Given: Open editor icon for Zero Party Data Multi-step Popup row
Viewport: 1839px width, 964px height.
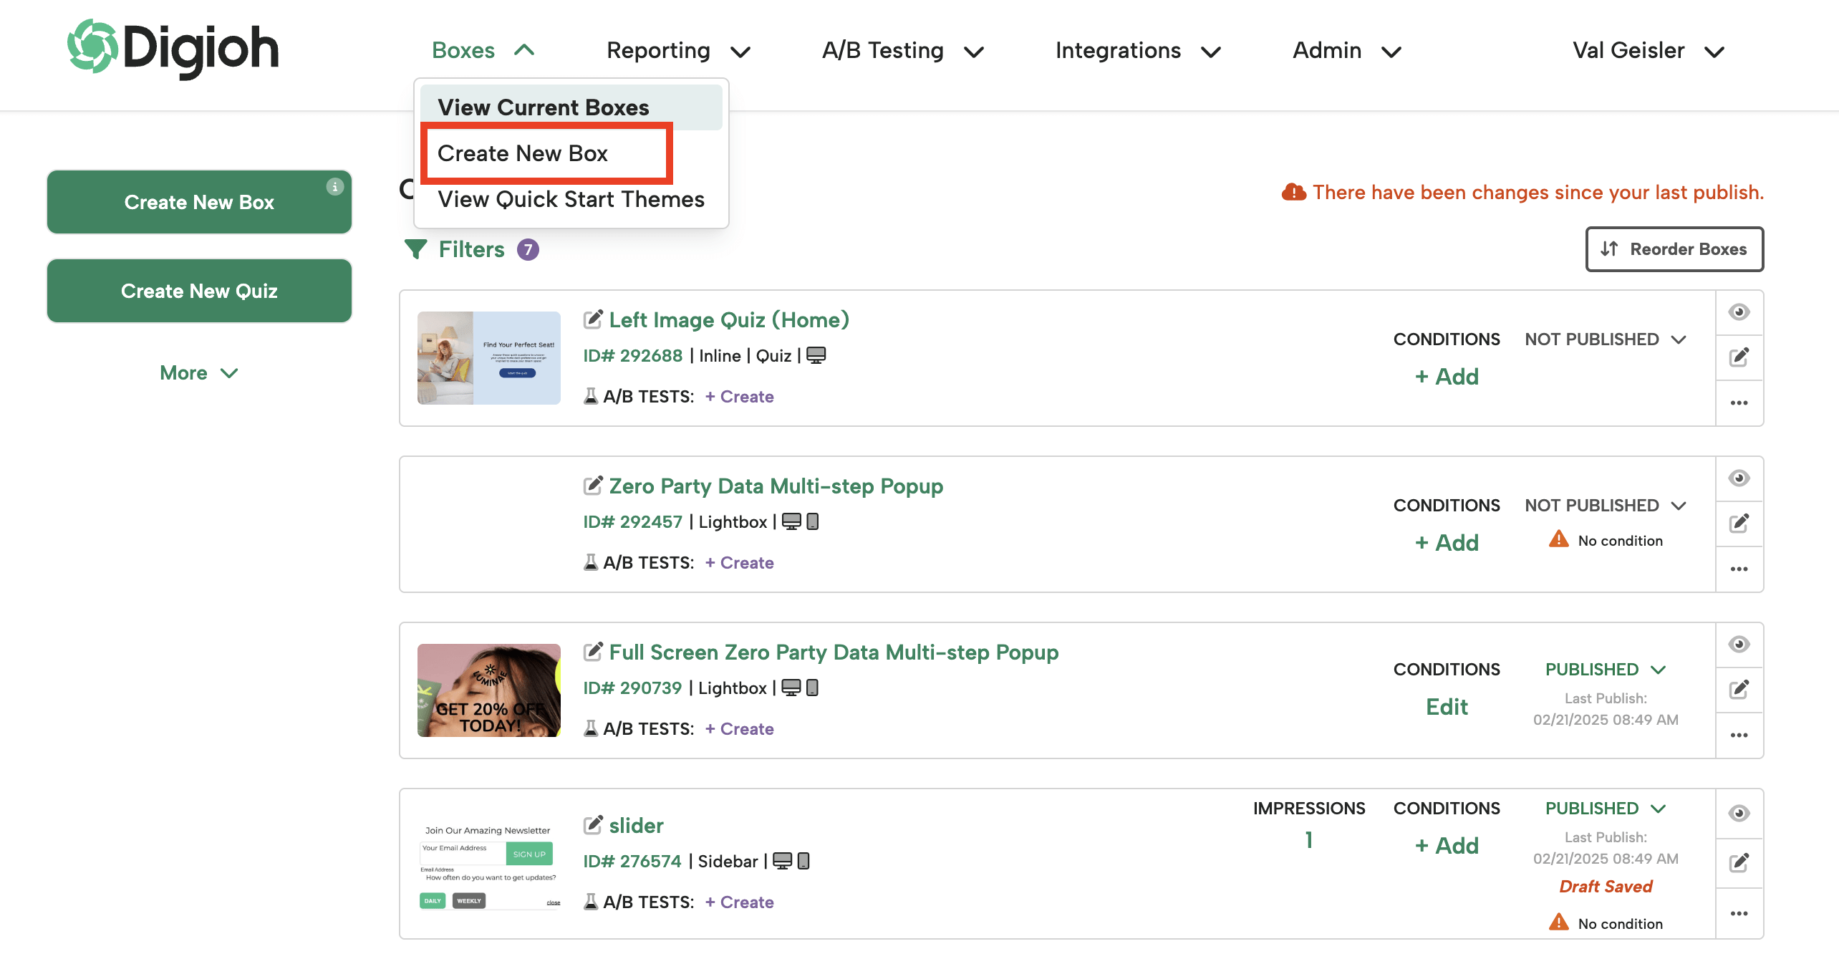Looking at the screenshot, I should coord(1739,524).
